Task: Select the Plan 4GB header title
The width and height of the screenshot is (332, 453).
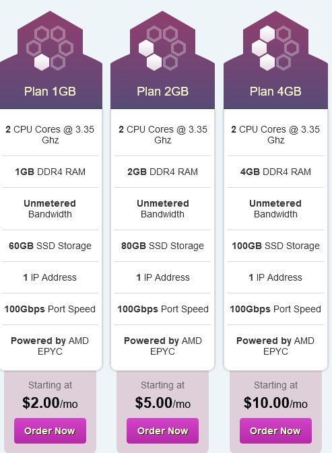Action: click(x=275, y=92)
